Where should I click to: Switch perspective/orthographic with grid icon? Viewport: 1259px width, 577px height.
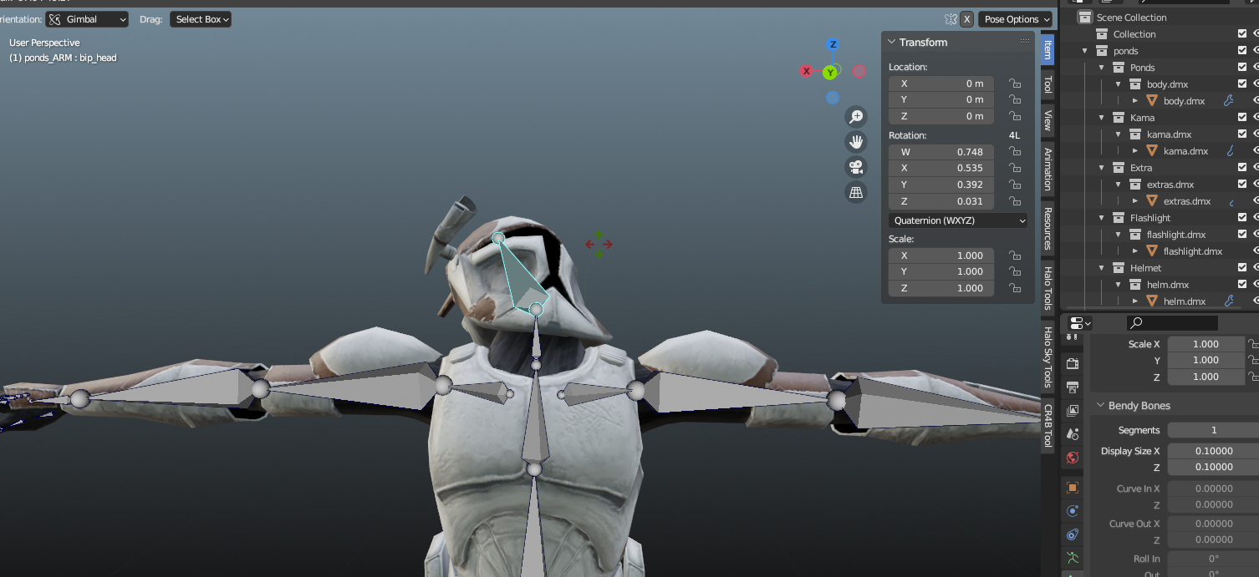pos(855,192)
